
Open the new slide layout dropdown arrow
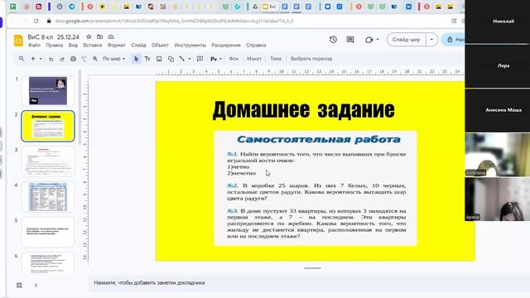coord(41,59)
